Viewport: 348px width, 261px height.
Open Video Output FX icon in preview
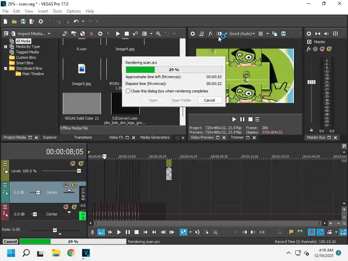tap(210, 34)
